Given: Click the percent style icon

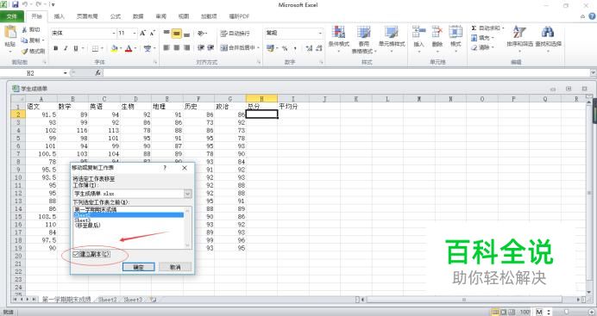Looking at the screenshot, I should point(285,48).
